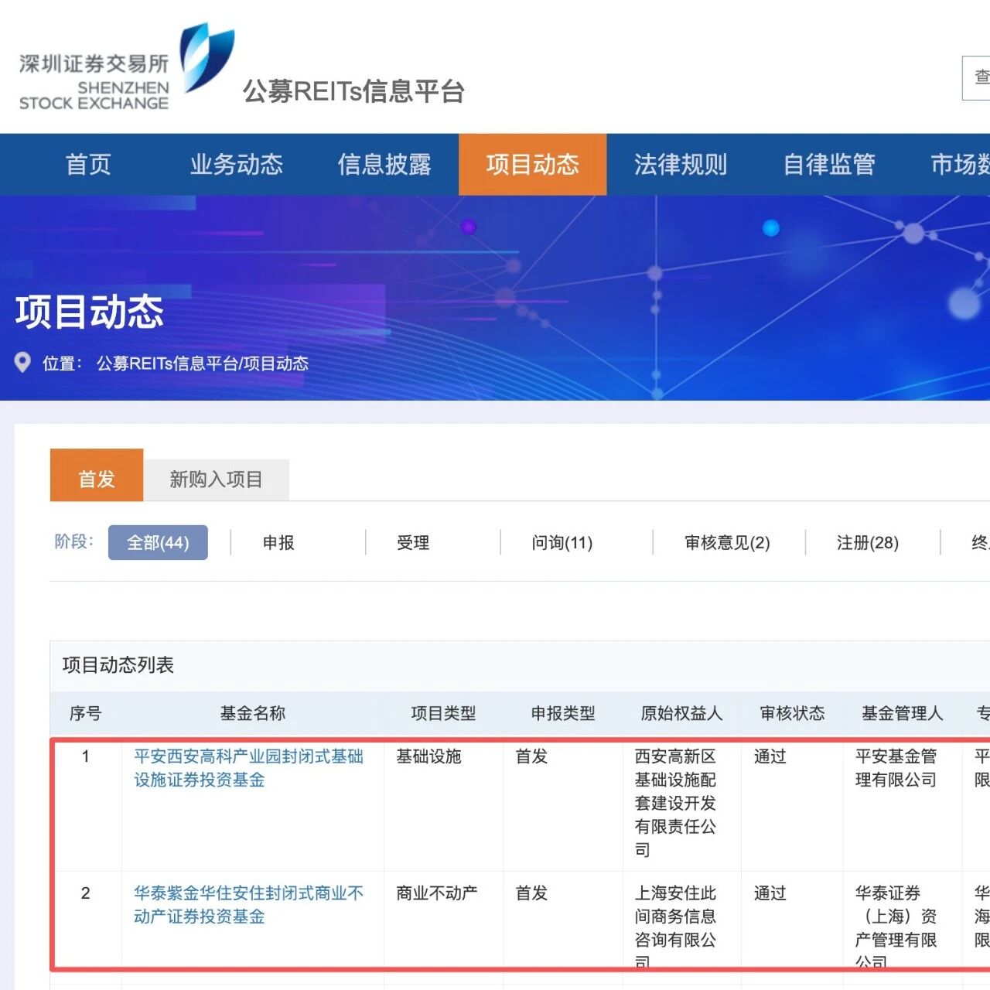
Task: Click the 项目动态列表 table title
Action: pyautogui.click(x=118, y=665)
